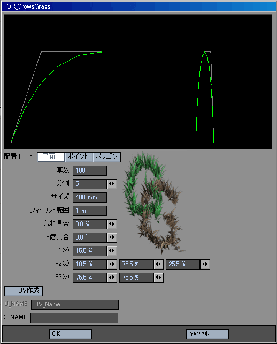Adjust the P1(x) slider arrows
The image size is (277, 344).
(x=112, y=251)
